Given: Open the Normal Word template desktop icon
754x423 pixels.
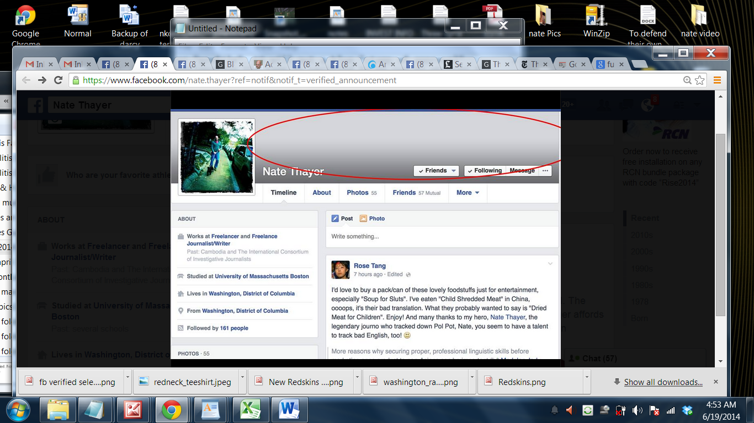Looking at the screenshot, I should pyautogui.click(x=78, y=22).
